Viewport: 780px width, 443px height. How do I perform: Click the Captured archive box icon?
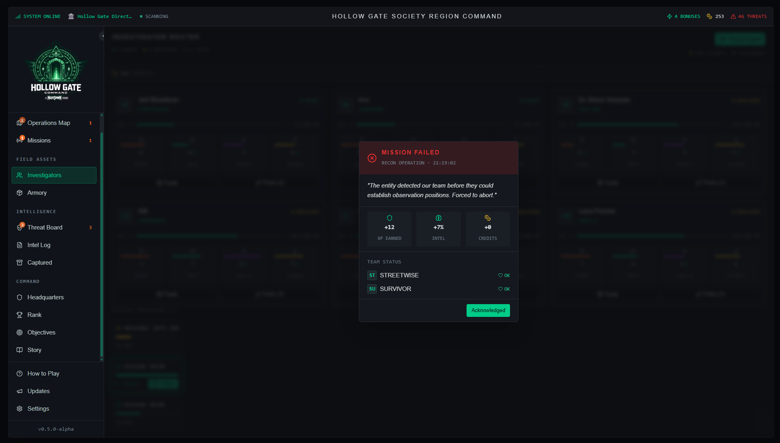tap(20, 263)
